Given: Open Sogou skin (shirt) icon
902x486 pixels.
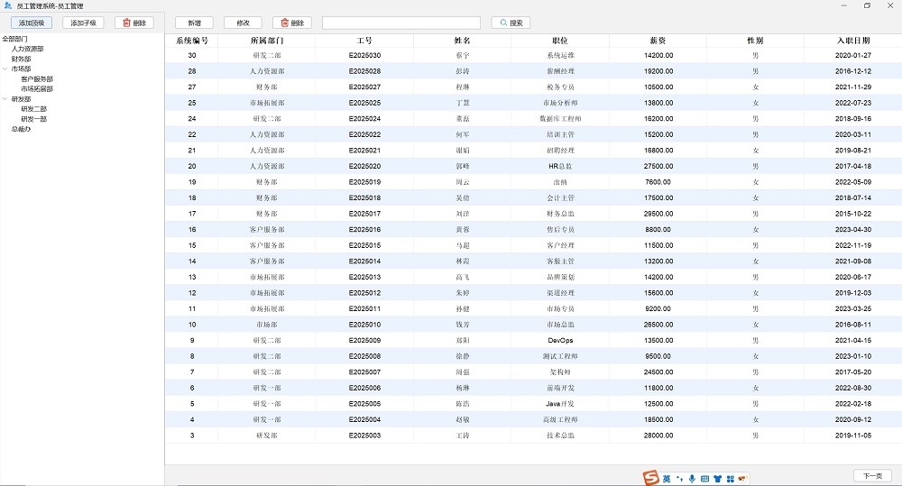Looking at the screenshot, I should point(717,479).
